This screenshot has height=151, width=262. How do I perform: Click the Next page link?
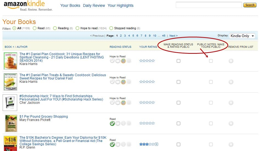174,36
